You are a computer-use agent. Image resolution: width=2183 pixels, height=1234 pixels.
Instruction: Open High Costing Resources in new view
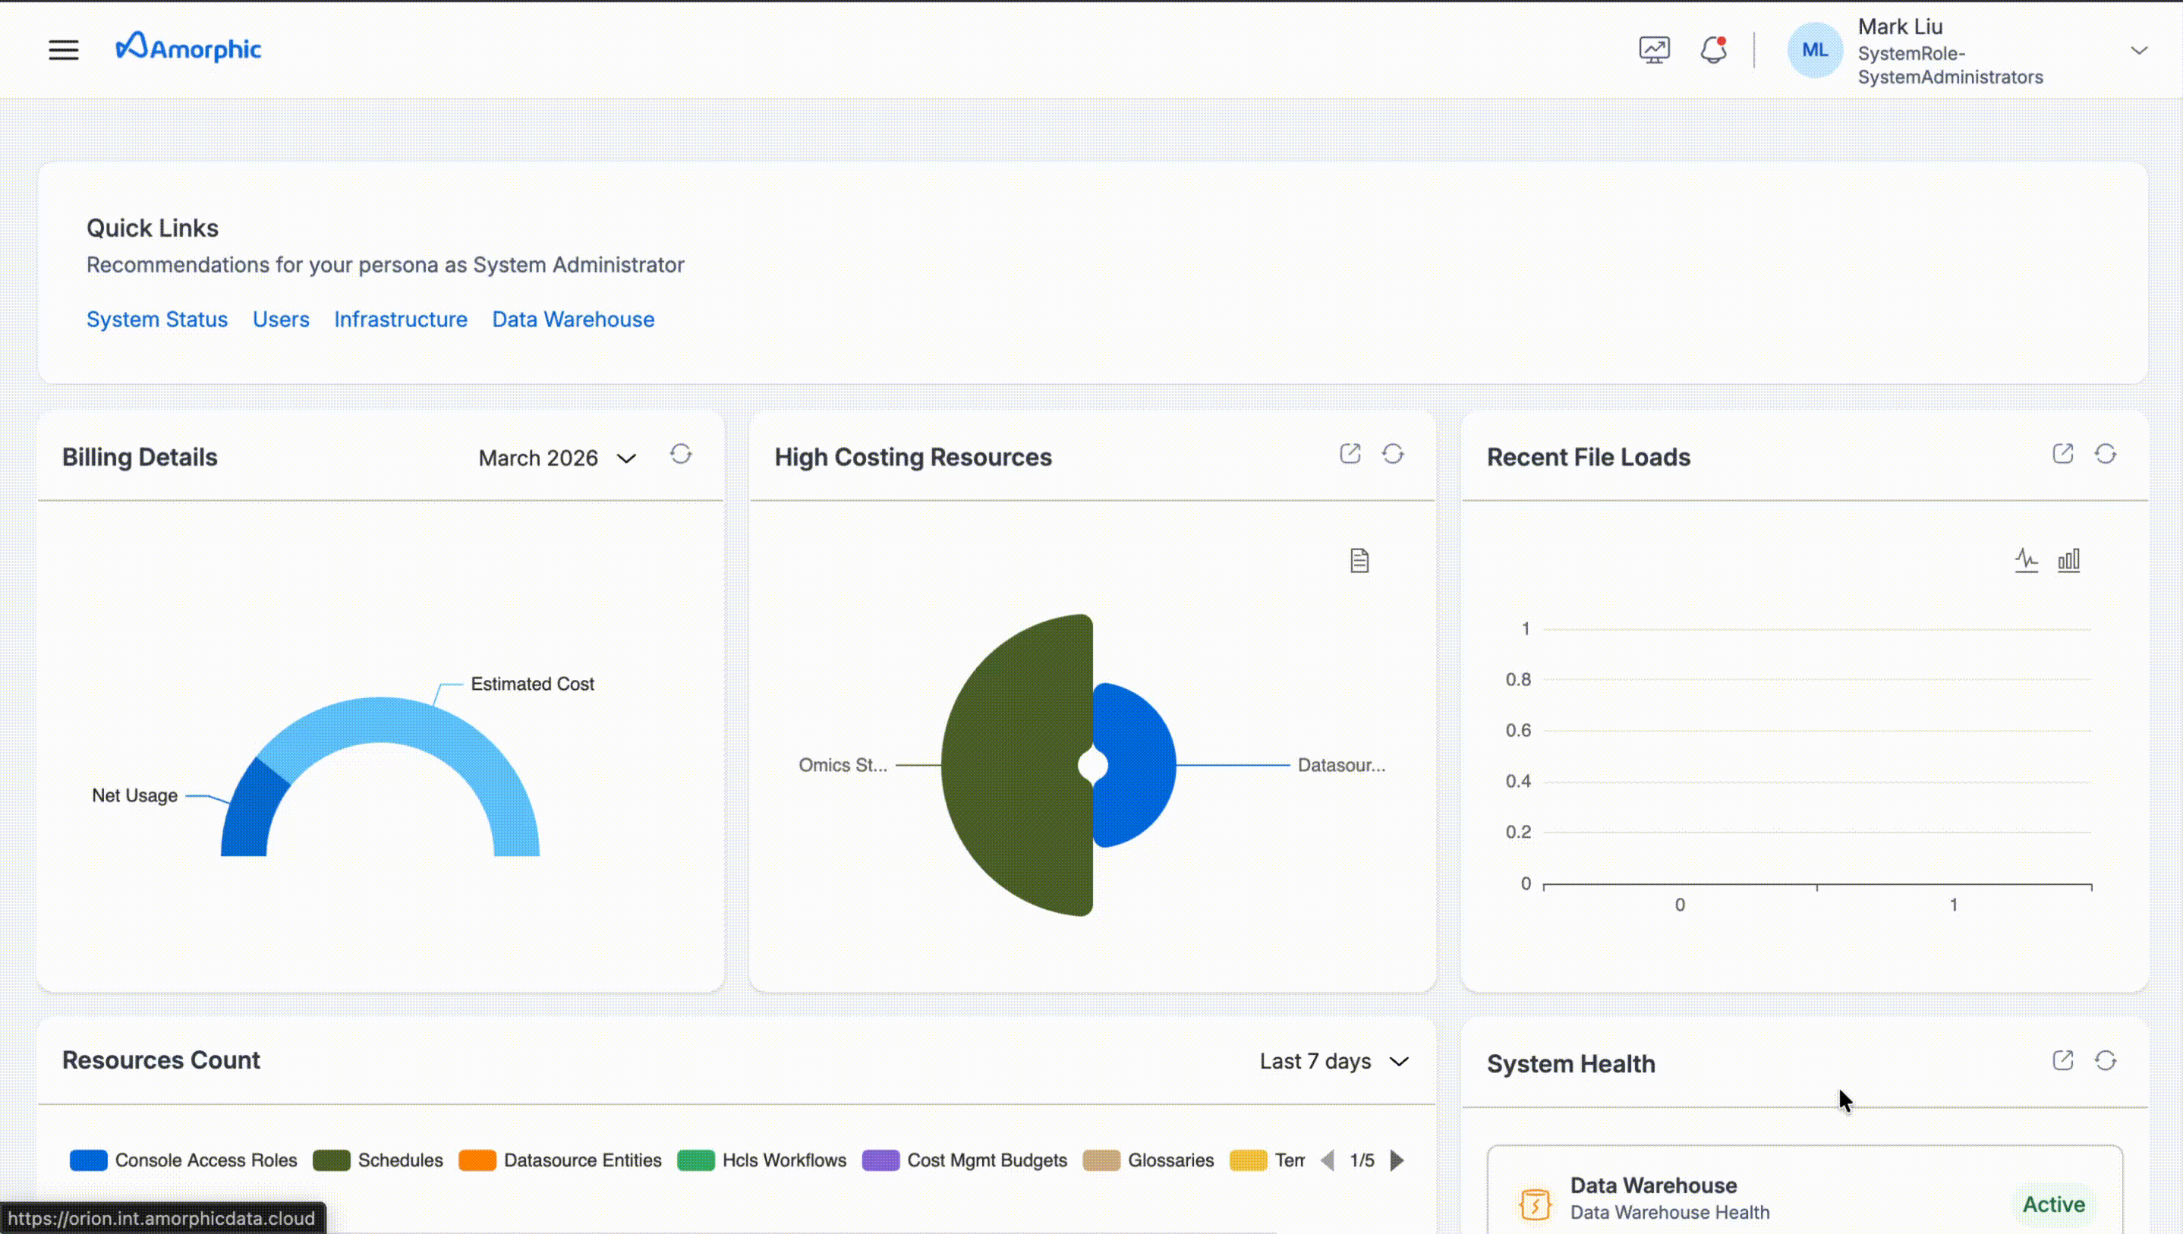click(1350, 455)
